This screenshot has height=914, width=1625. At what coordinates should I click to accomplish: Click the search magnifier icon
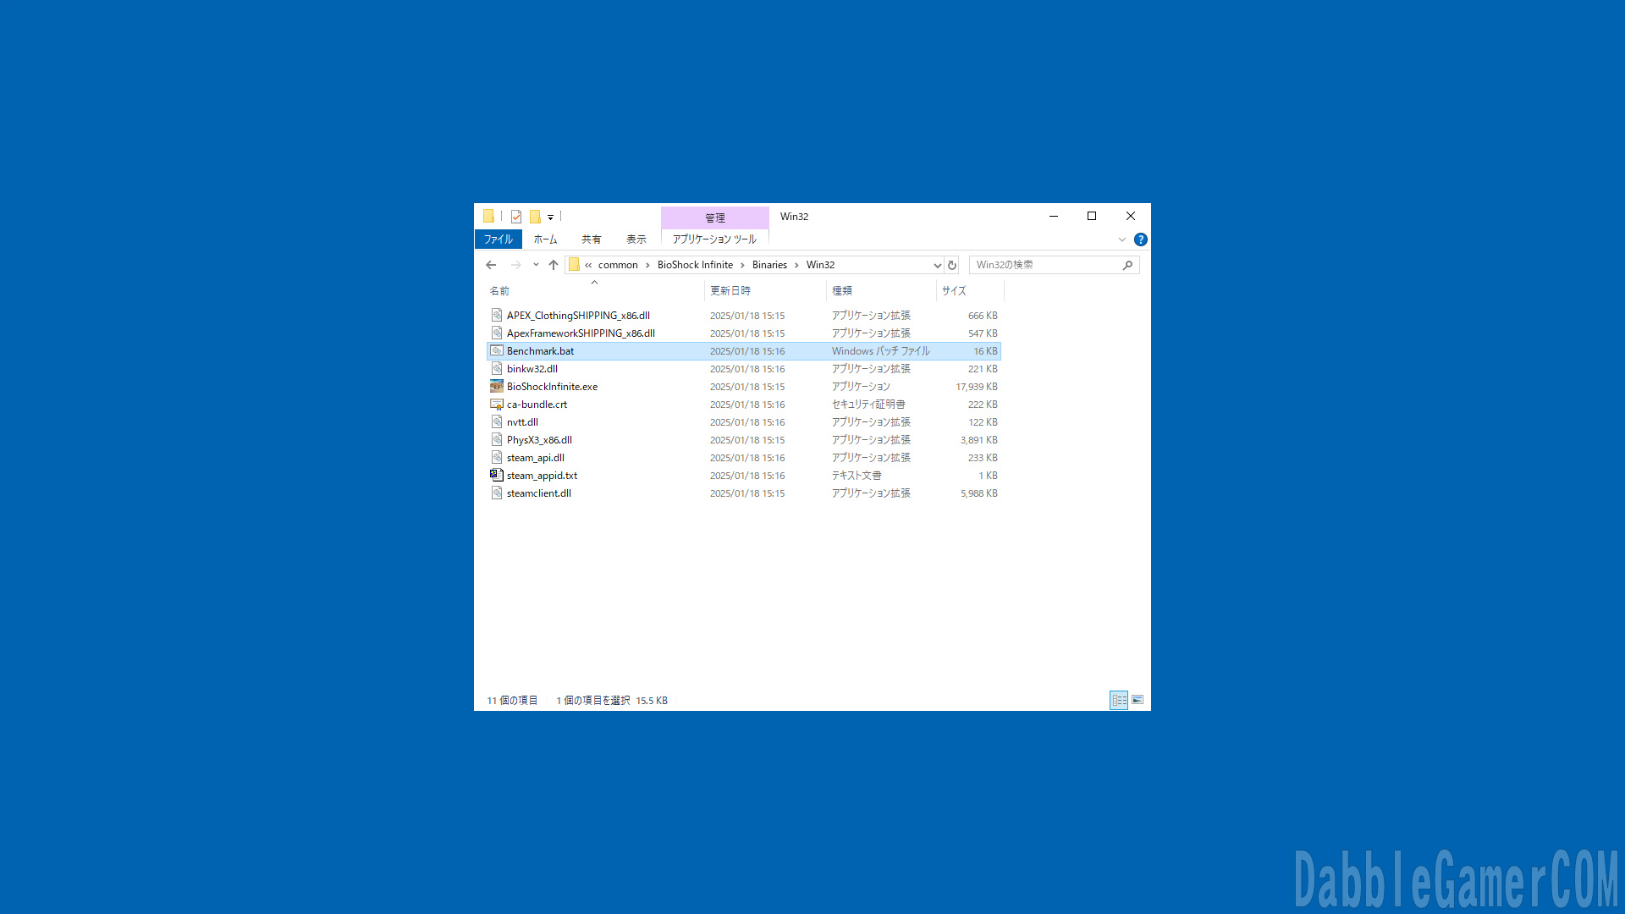tap(1127, 265)
